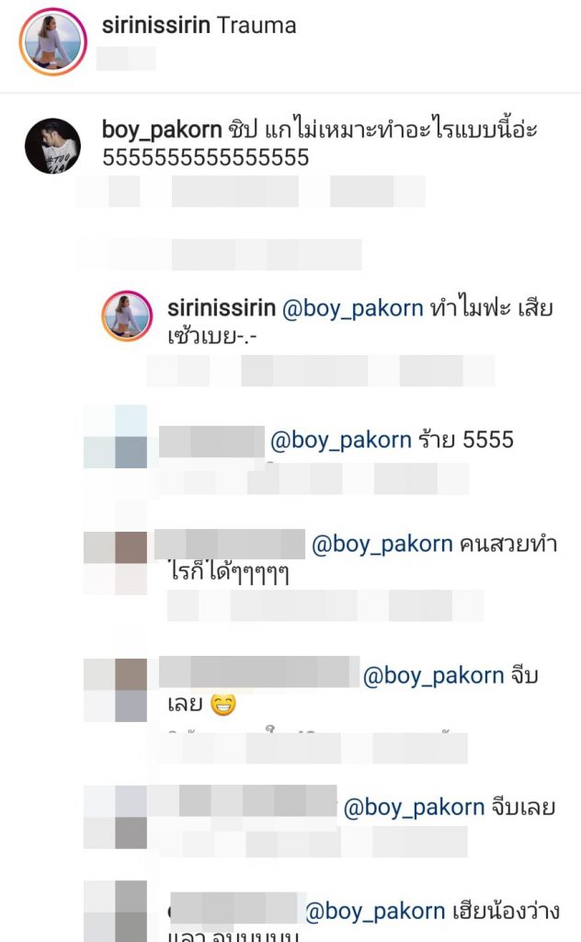Screen dimensions: 581x942
Task: Tap @boy_pakorn mention before คนสวยทำ
Action: point(382,545)
